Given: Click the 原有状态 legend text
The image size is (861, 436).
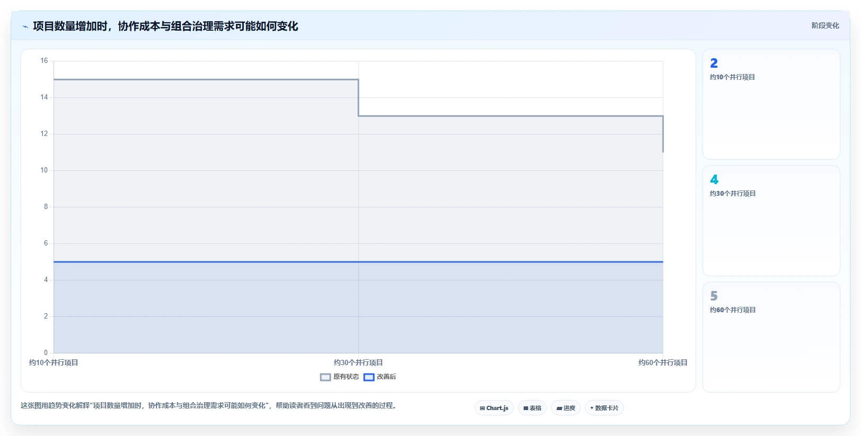Looking at the screenshot, I should pyautogui.click(x=346, y=377).
